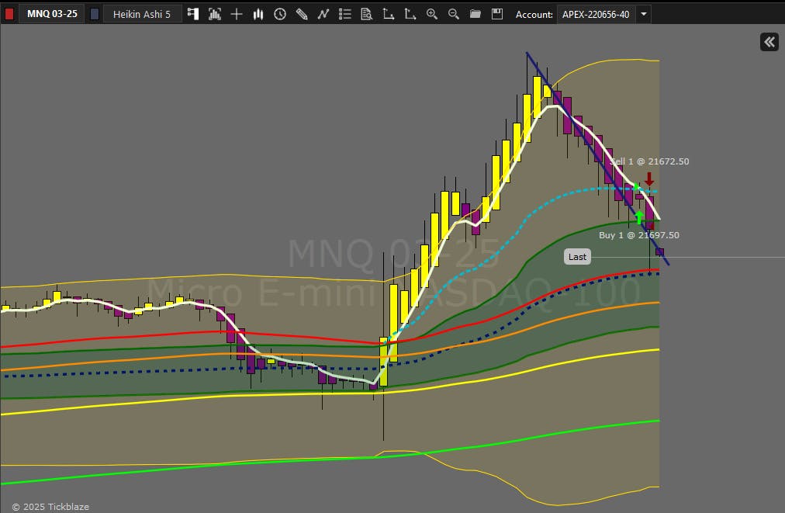
Task: Click the second axis scale icon
Action: [x=410, y=14]
